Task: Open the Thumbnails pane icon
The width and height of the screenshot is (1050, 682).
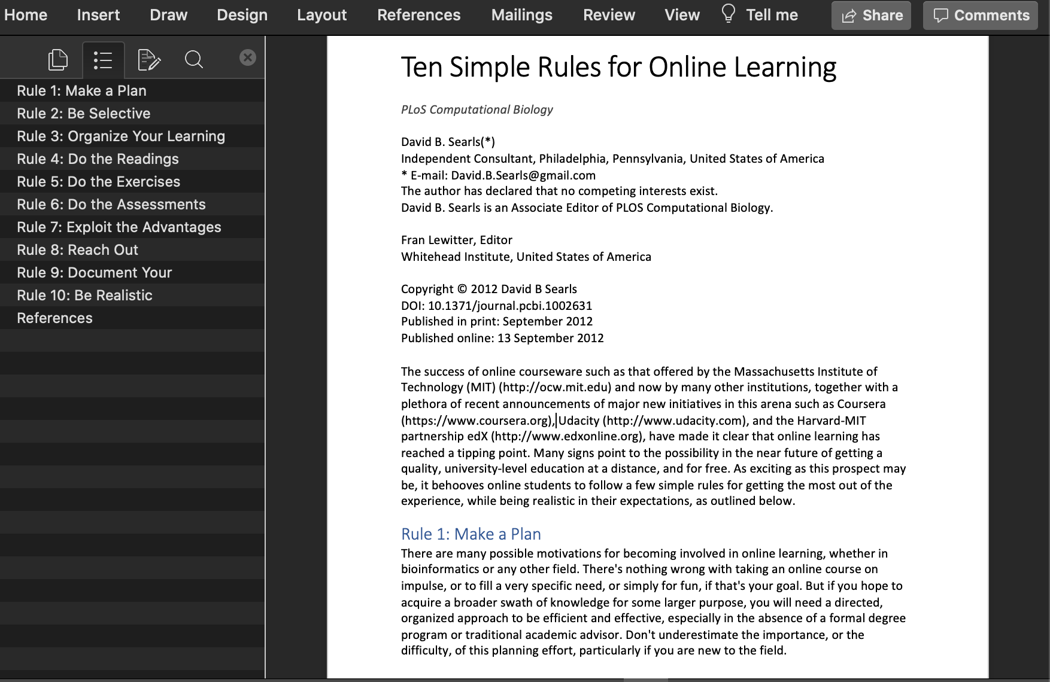Action: pos(58,60)
